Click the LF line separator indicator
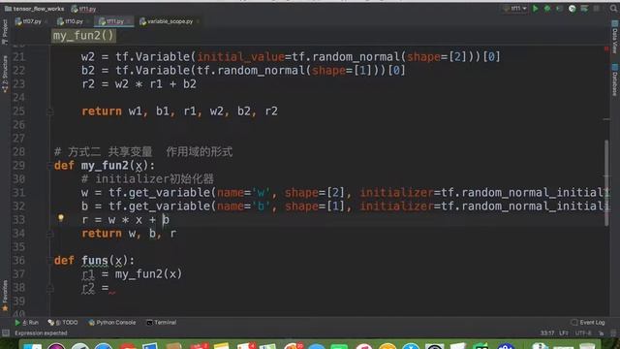 (x=564, y=333)
